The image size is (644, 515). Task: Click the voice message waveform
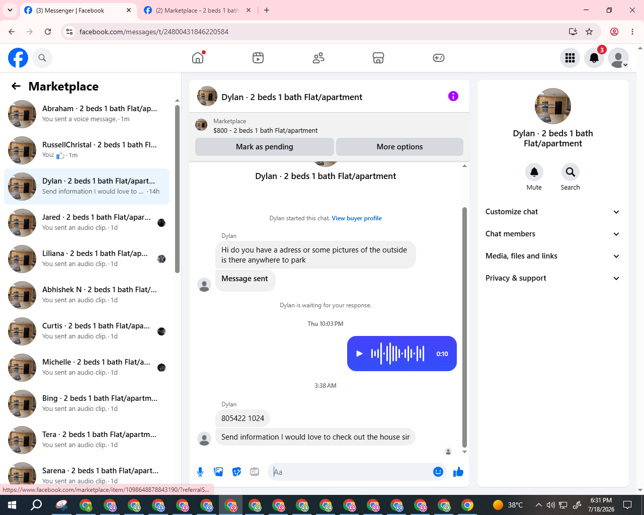[x=397, y=354]
